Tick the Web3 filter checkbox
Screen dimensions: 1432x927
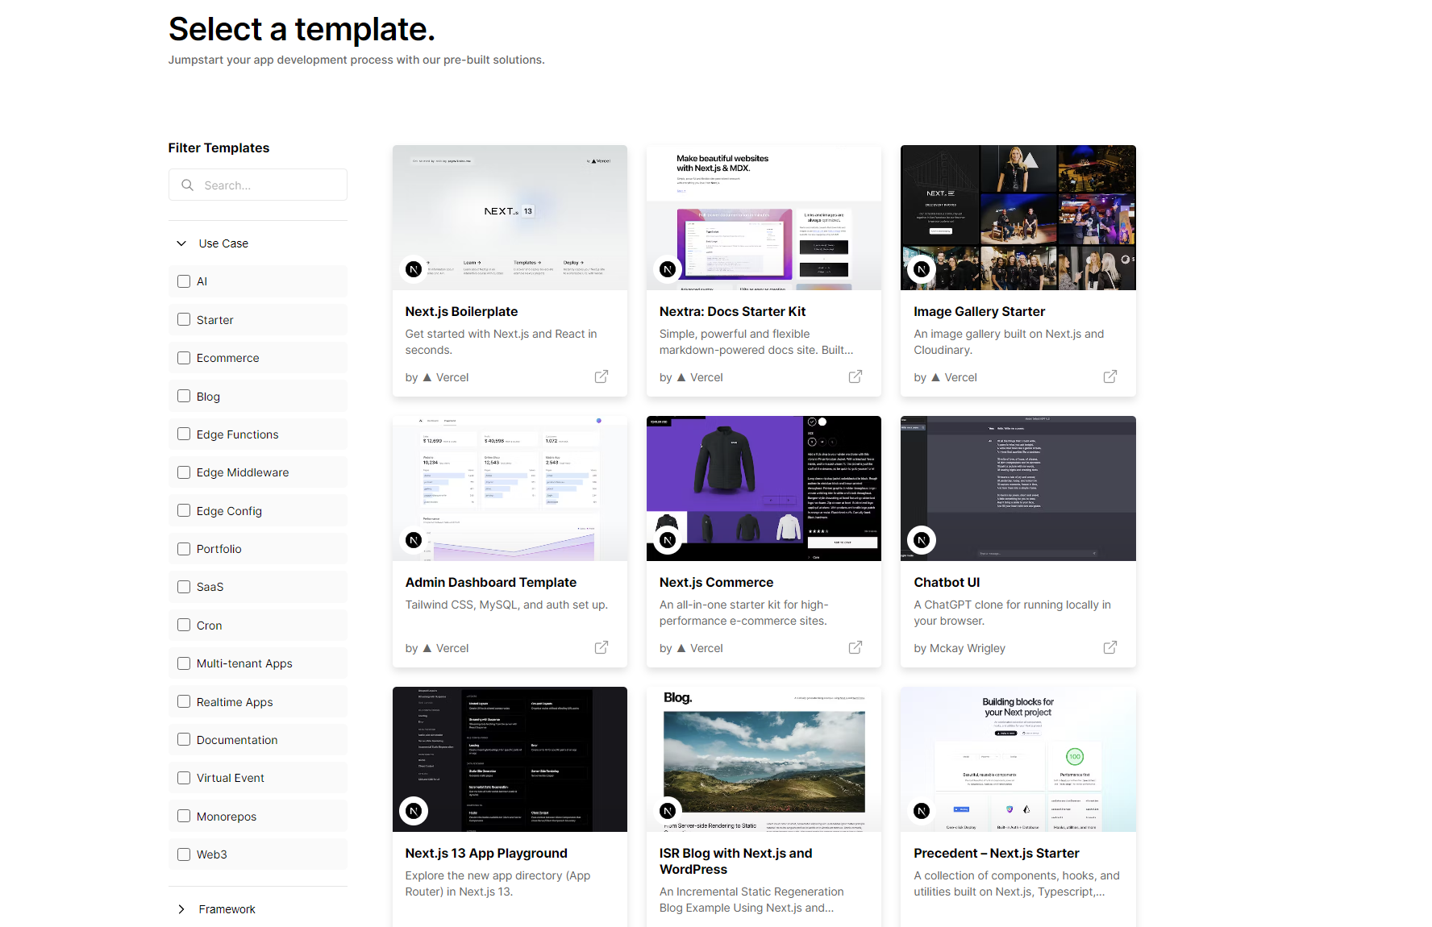click(184, 854)
